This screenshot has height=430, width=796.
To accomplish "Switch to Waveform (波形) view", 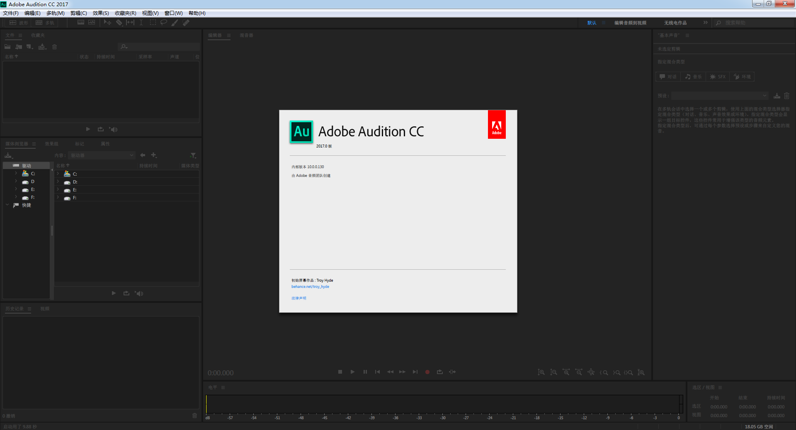I will click(19, 23).
